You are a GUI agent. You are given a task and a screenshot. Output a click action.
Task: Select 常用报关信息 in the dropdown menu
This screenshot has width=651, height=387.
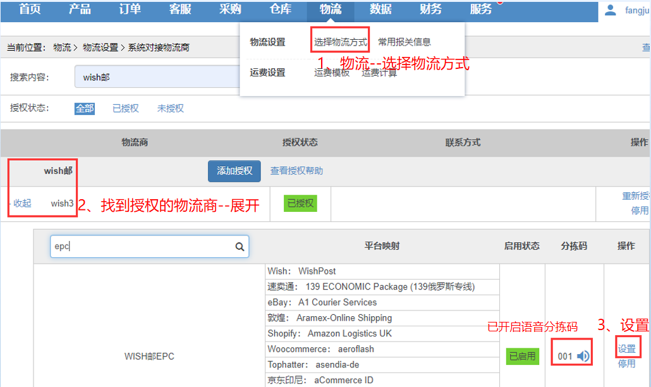(405, 42)
